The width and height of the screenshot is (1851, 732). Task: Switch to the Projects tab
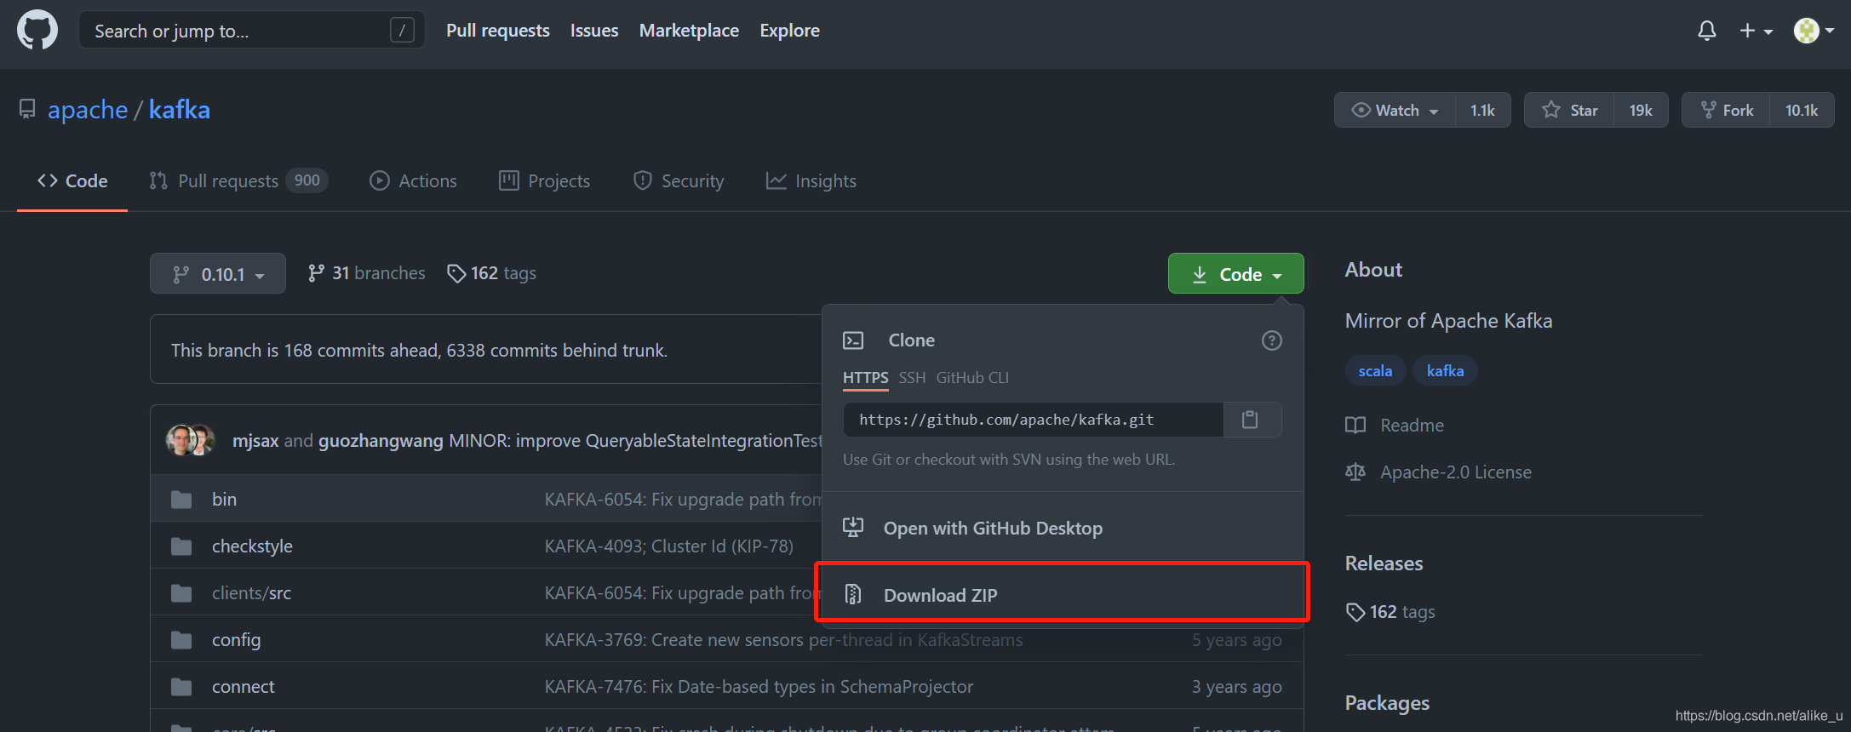coord(544,181)
